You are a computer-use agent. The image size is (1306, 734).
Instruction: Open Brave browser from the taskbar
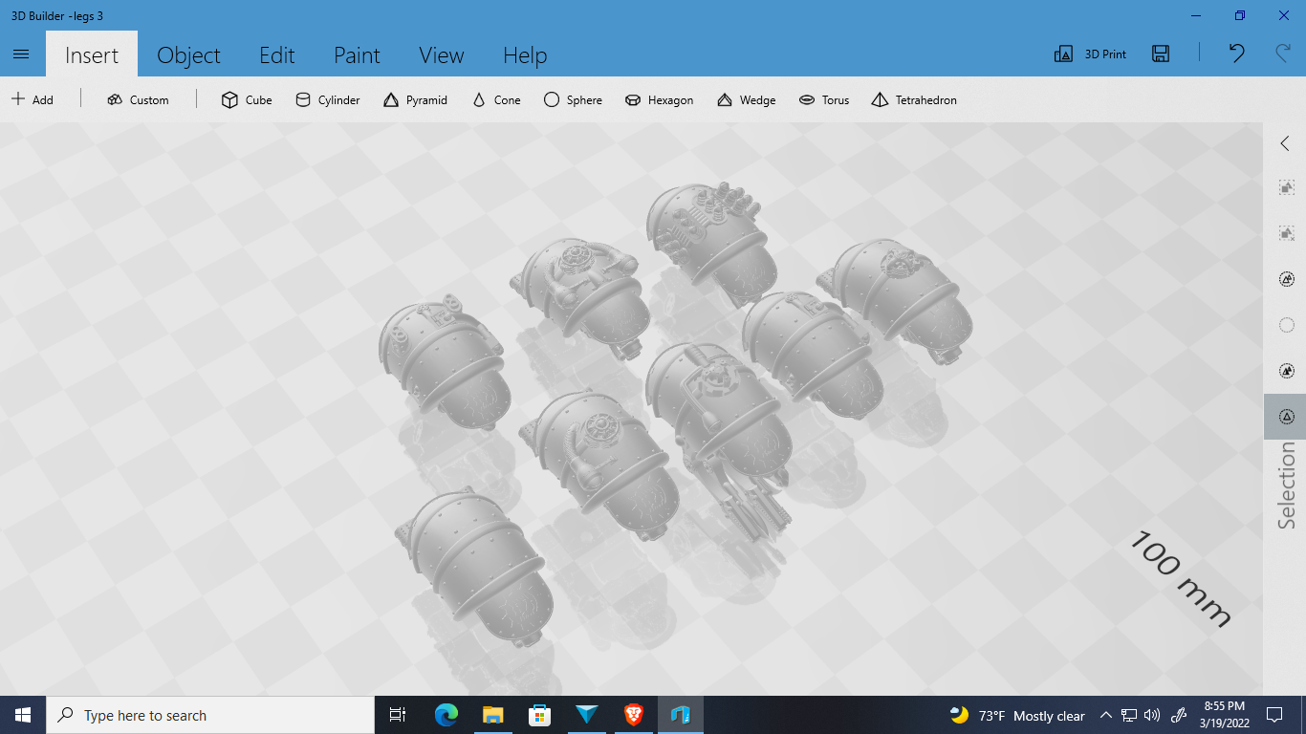coord(633,715)
